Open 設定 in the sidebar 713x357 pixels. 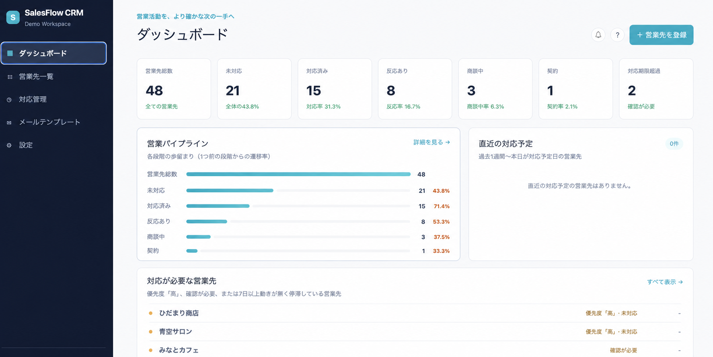pyautogui.click(x=53, y=145)
